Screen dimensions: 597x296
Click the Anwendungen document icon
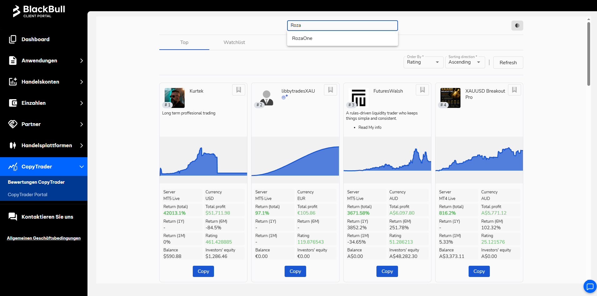[13, 61]
